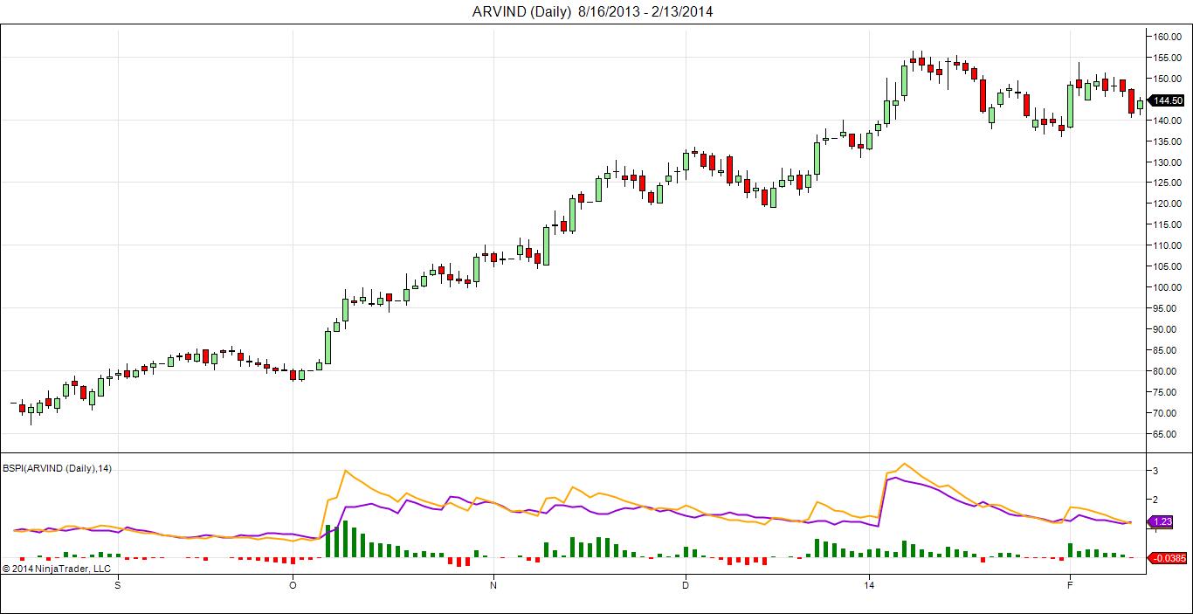Click the S month label on time axis
The image size is (1193, 614).
(118, 585)
